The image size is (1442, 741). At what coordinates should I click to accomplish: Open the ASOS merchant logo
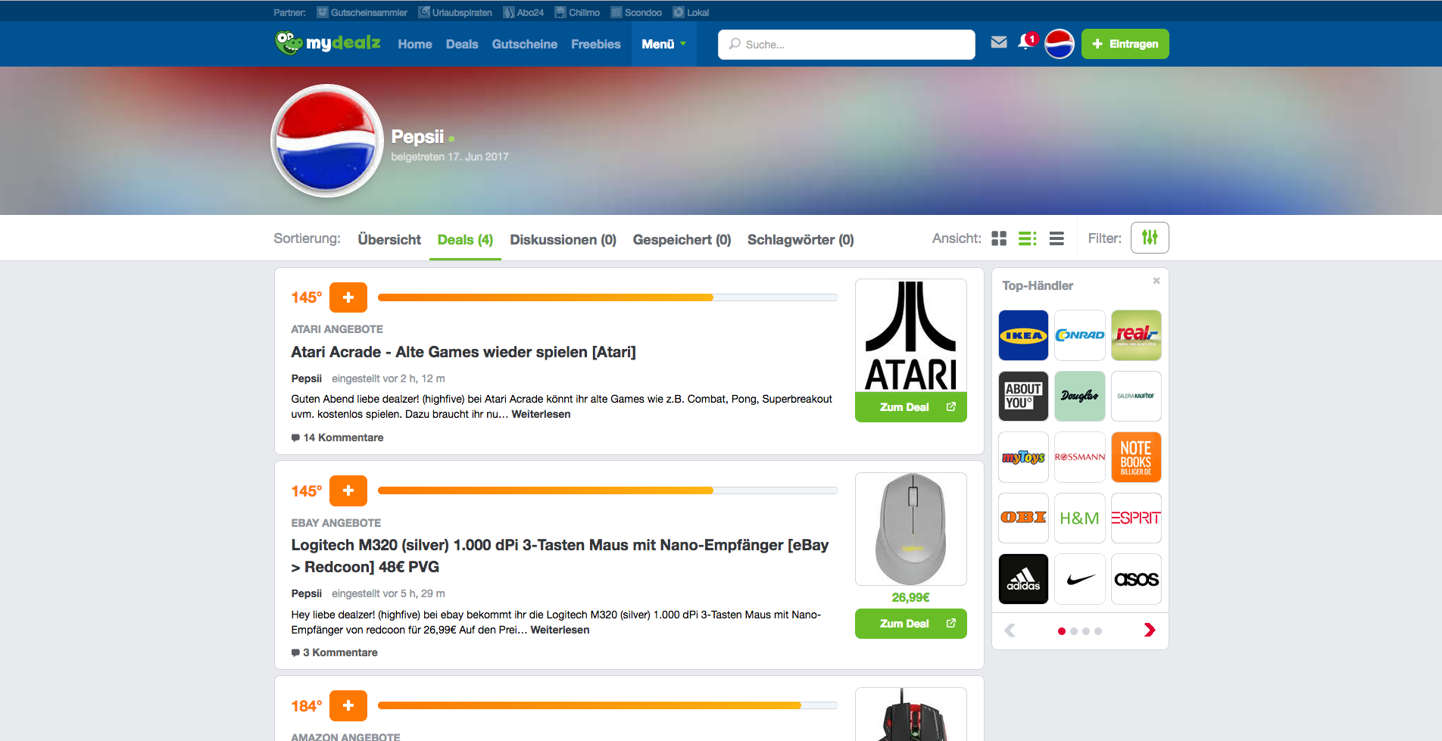pos(1136,579)
